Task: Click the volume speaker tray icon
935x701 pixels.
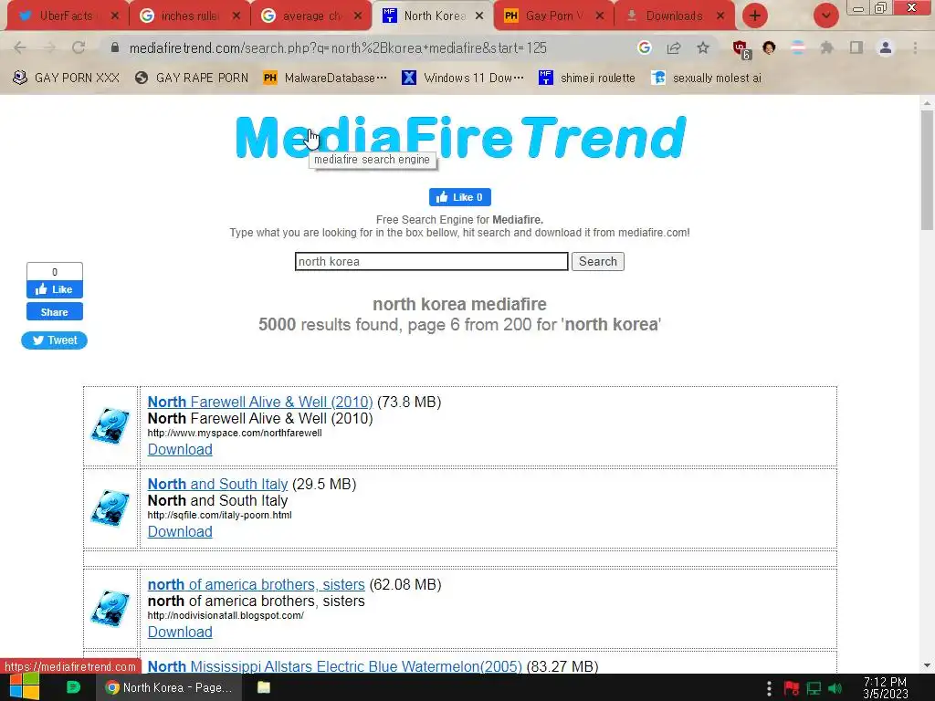Action: 835,688
